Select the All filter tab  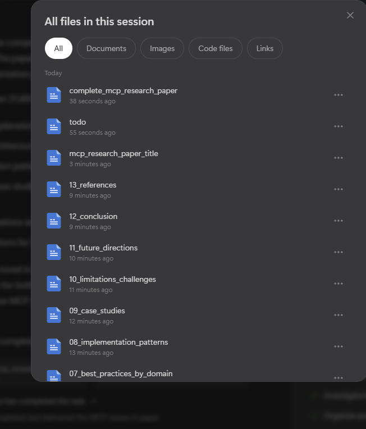pos(58,48)
